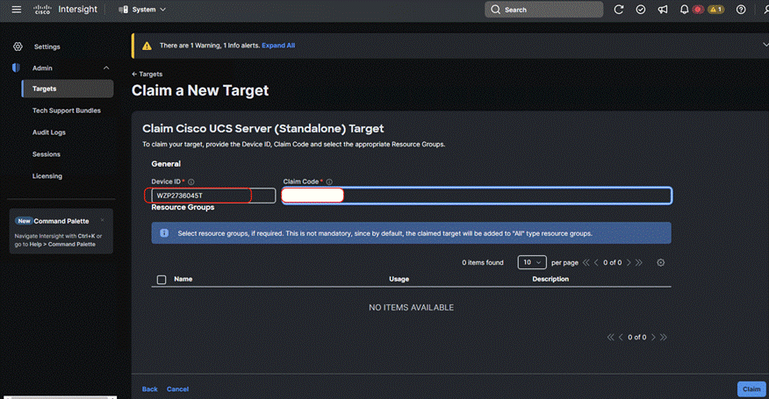Screen dimensions: 769x399
Task: Click the red critical alarms badge
Action: point(698,10)
